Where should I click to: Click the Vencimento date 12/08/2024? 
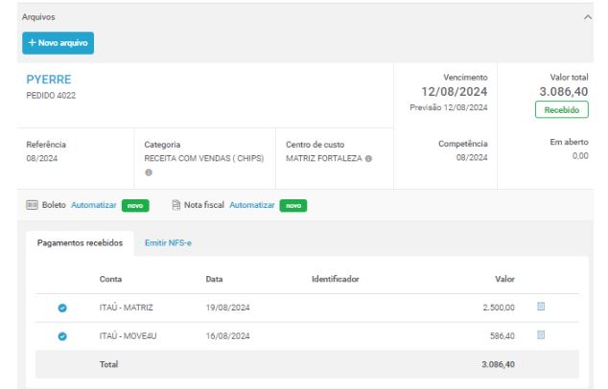pos(455,92)
